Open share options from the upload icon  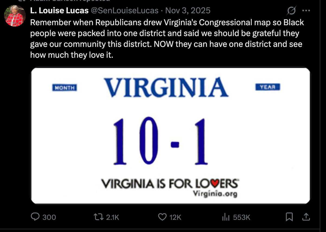click(x=306, y=217)
